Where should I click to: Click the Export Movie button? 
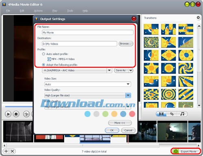tap(186, 151)
